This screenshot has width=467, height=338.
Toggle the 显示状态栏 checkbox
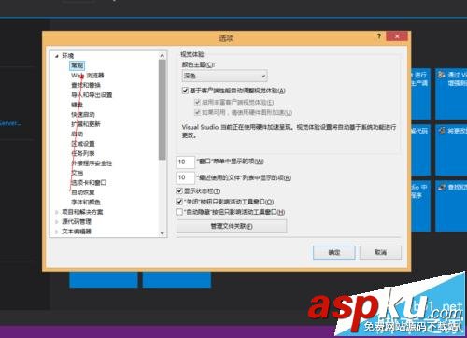click(x=179, y=190)
